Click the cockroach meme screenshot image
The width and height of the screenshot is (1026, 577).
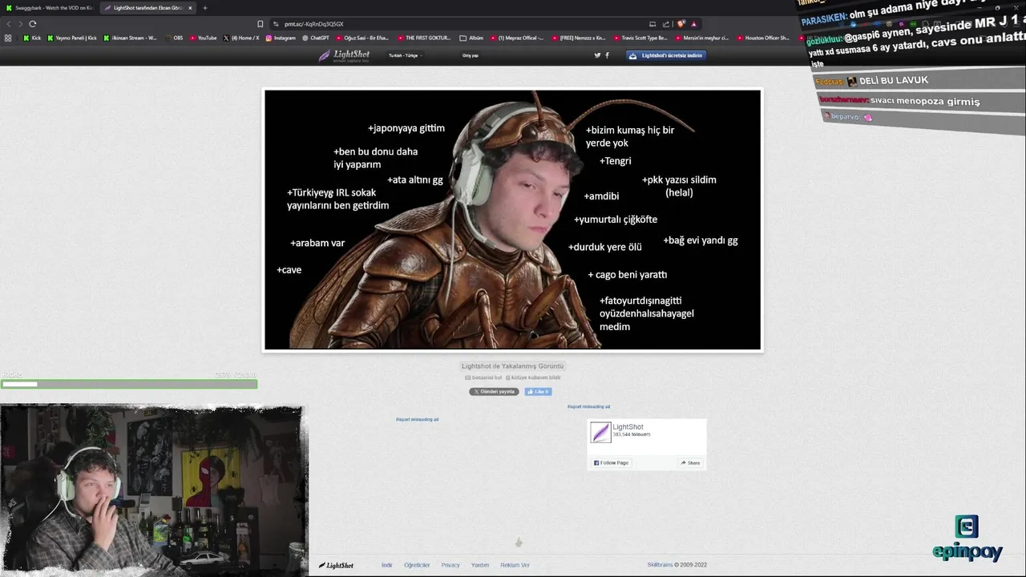[513, 220]
